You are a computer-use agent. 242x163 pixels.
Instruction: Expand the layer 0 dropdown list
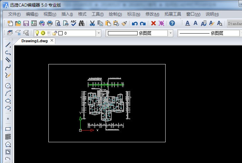[99, 33]
